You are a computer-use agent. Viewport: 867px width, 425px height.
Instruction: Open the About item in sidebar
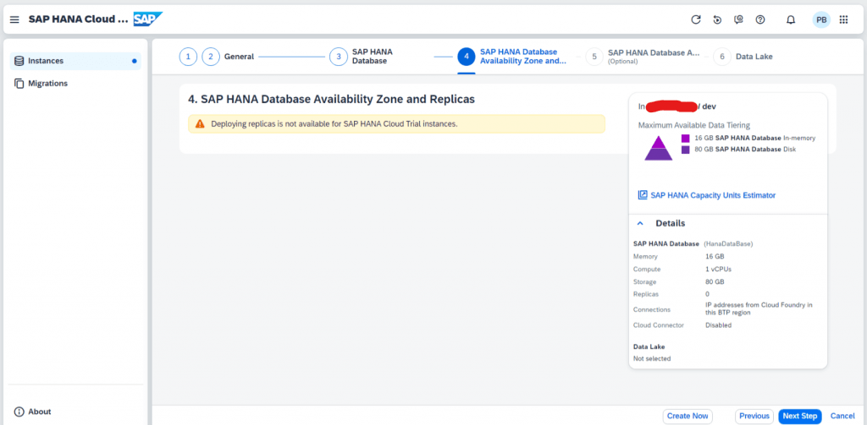pos(33,411)
